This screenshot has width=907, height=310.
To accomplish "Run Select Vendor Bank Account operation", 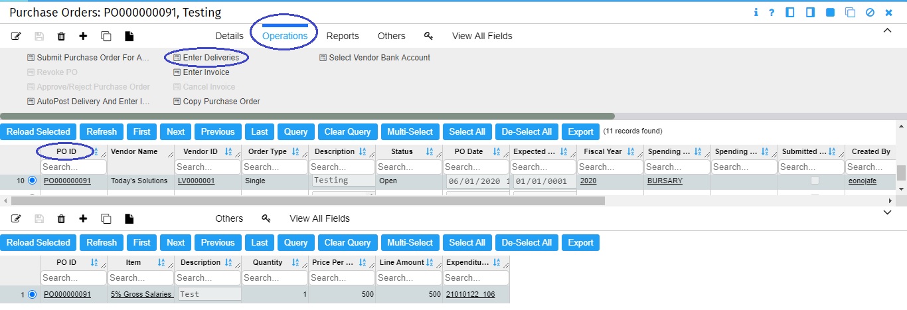I will click(x=374, y=58).
